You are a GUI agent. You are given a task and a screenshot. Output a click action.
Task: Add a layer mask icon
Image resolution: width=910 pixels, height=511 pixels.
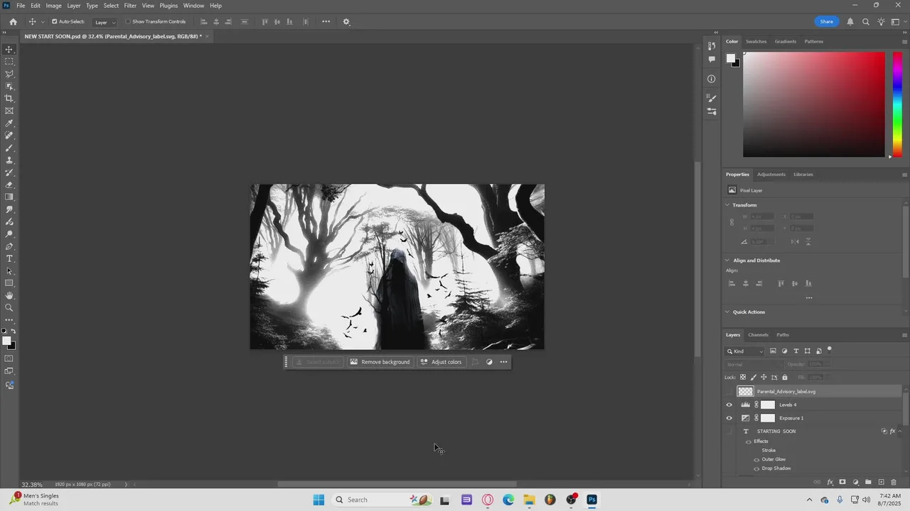pyautogui.click(x=842, y=482)
